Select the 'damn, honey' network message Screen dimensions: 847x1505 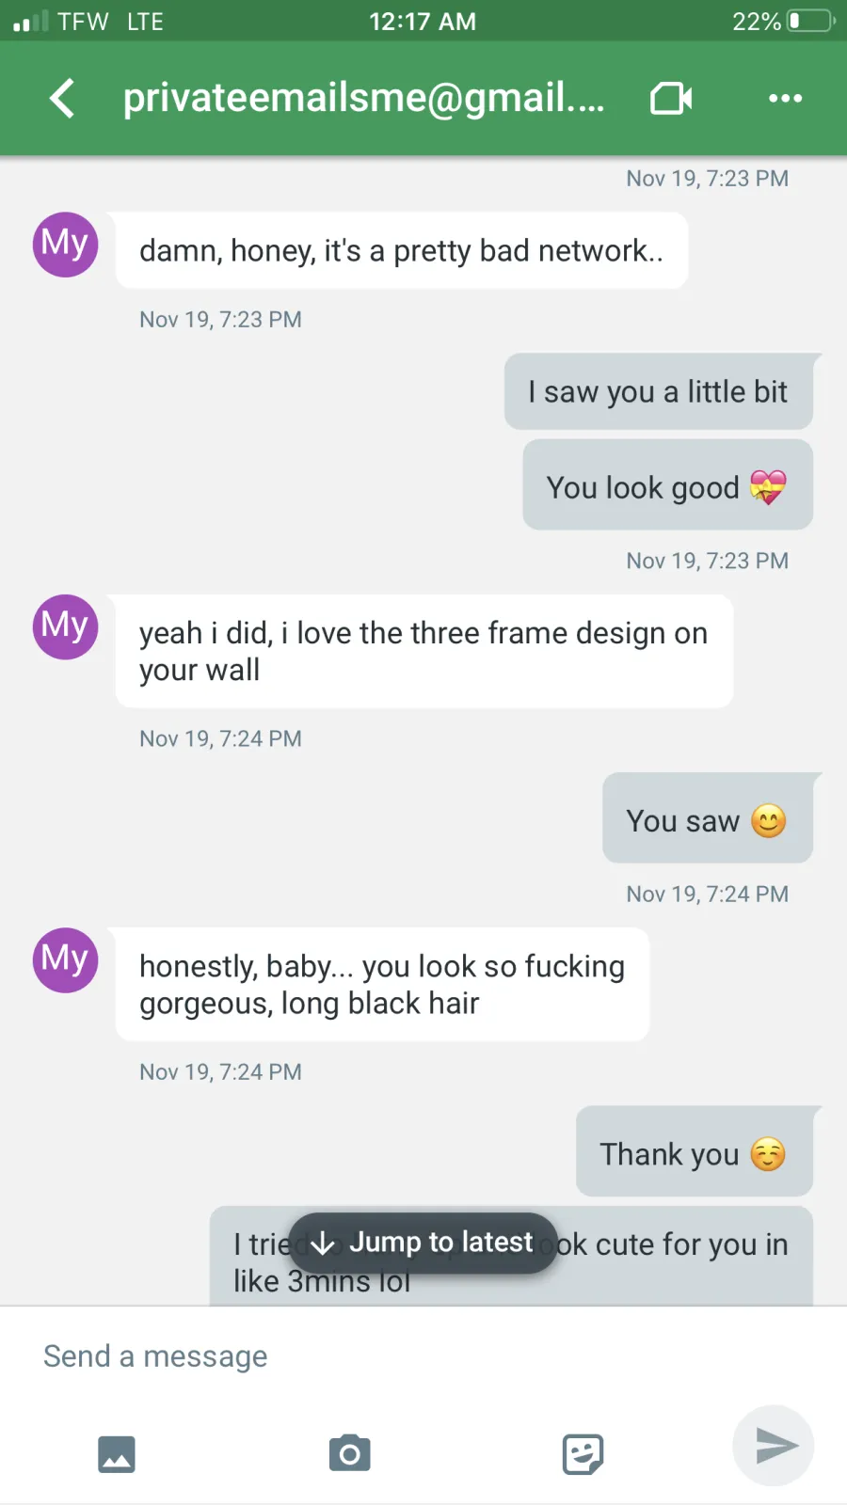point(402,250)
